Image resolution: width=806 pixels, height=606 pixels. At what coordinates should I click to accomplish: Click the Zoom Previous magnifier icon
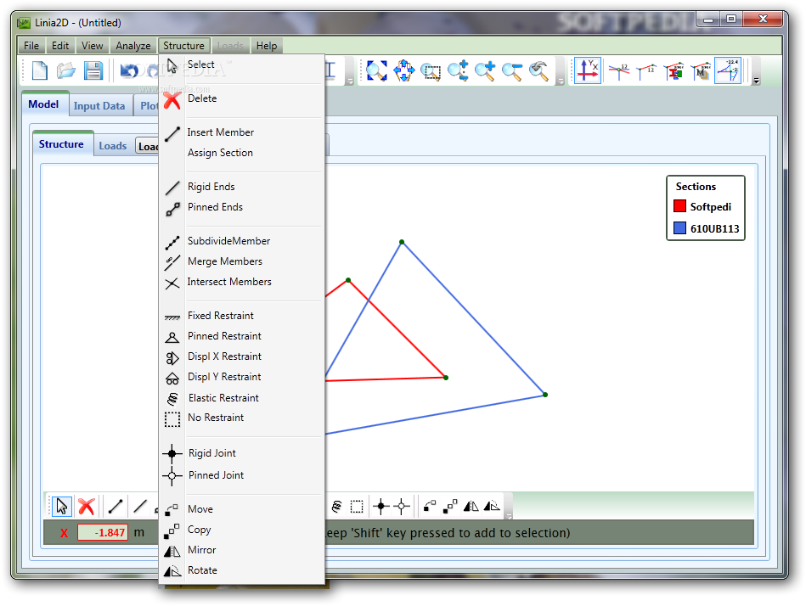[x=538, y=71]
